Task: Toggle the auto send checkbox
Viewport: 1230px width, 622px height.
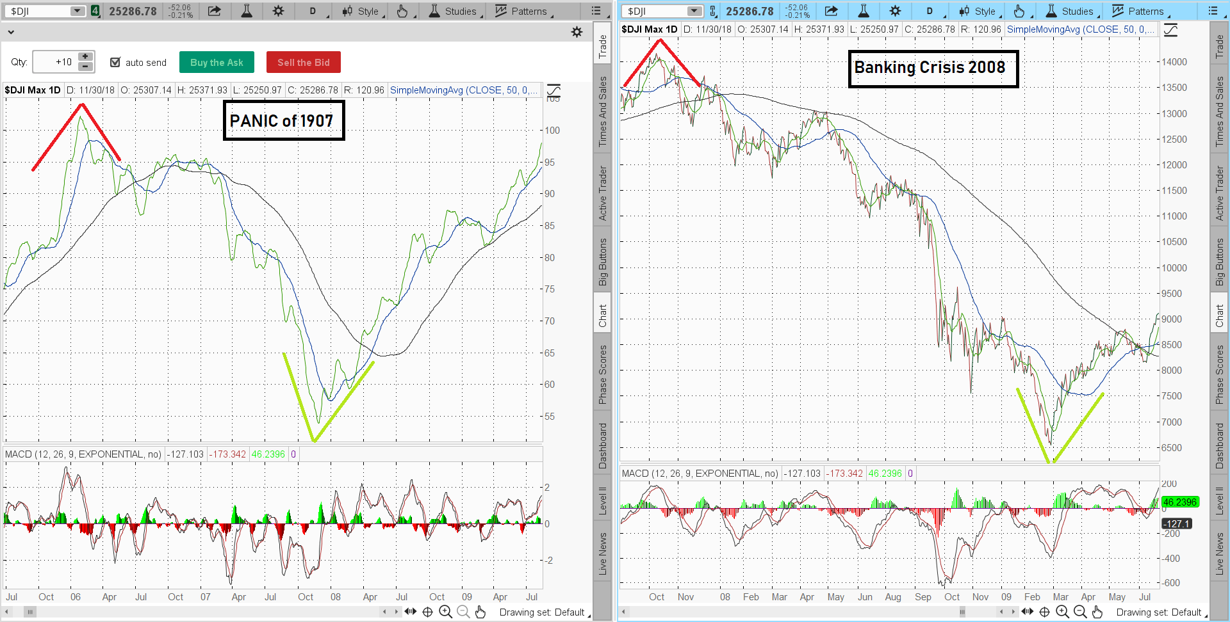Action: (x=115, y=62)
